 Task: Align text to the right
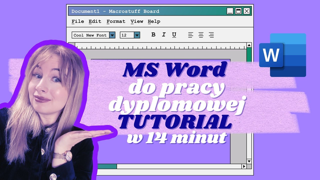211,35
